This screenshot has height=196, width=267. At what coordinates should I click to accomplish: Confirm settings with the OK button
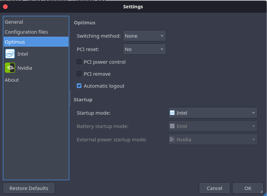click(248, 188)
